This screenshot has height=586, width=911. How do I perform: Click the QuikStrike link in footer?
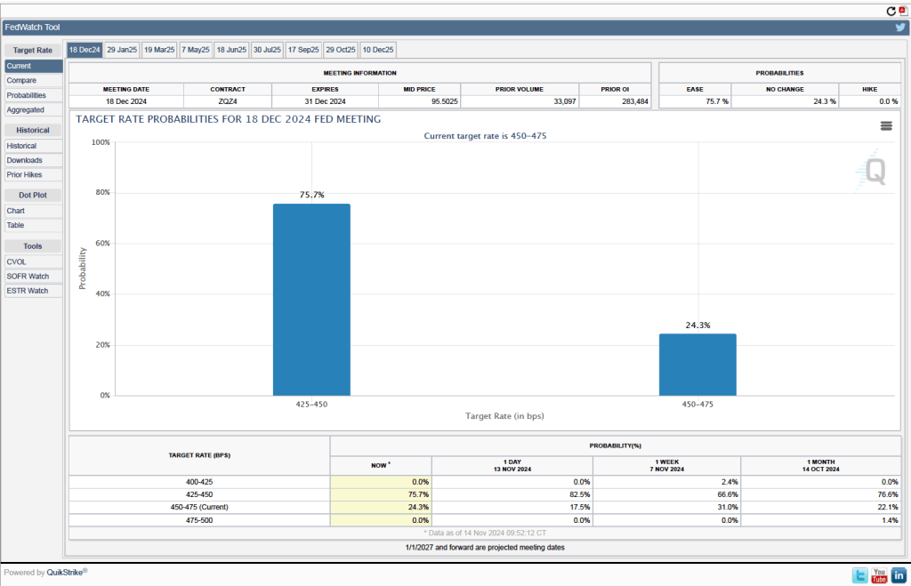(67, 573)
